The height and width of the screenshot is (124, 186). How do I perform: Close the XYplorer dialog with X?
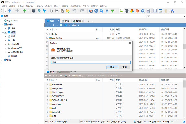tap(130, 43)
